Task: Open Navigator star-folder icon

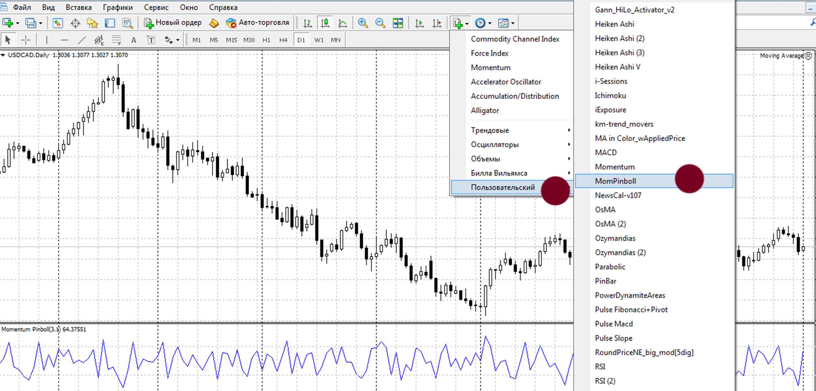Action: pos(92,23)
